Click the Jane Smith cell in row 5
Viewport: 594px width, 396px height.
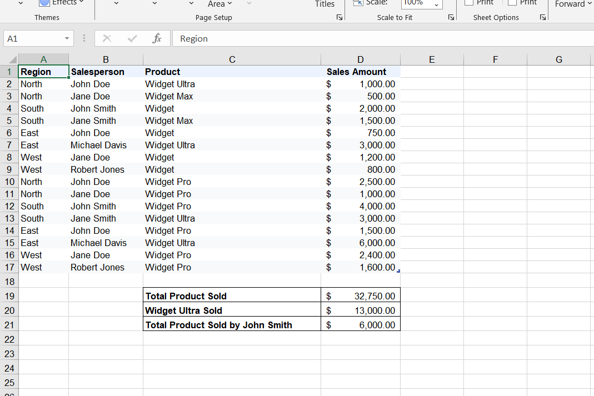(106, 121)
